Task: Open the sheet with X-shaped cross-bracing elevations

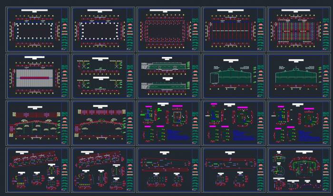Action: pos(98,76)
